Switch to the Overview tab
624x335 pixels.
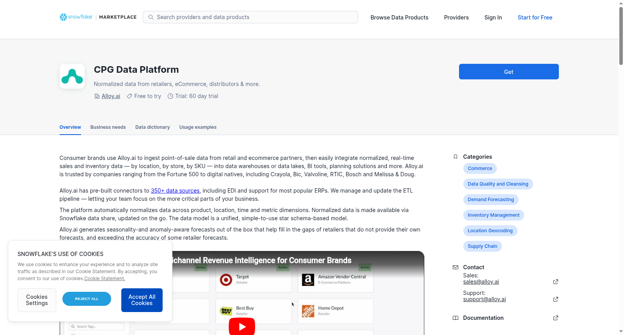70,127
